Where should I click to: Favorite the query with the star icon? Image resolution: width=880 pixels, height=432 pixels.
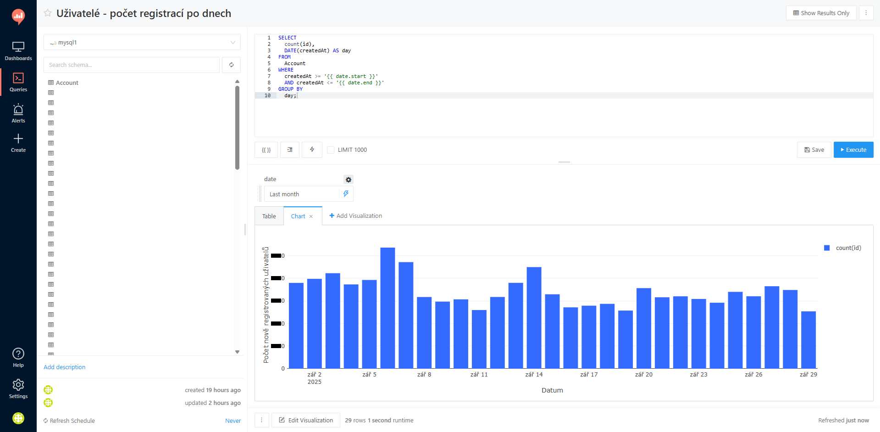pos(48,13)
